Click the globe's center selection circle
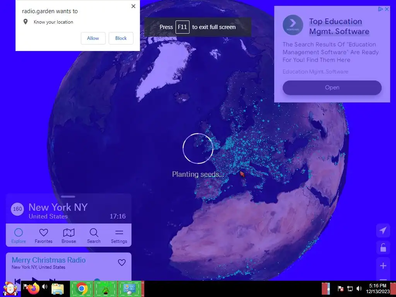 tap(198, 148)
